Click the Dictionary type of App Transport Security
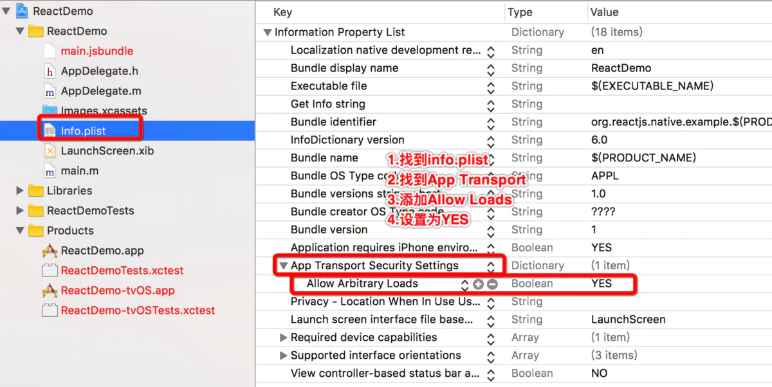Viewport: 772px width, 387px height. [x=538, y=265]
